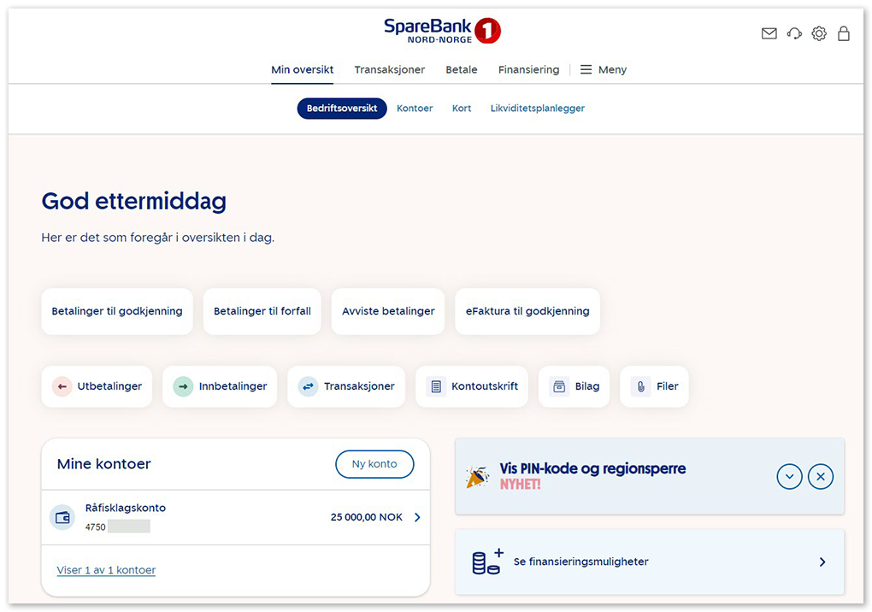
Task: Open Utbetalinger with red arrow icon
Action: point(97,386)
